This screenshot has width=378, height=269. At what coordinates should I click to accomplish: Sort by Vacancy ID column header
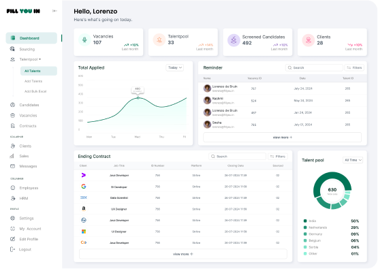click(x=254, y=78)
